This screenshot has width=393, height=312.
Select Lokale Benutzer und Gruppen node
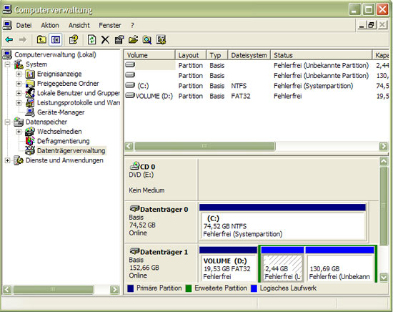[79, 93]
